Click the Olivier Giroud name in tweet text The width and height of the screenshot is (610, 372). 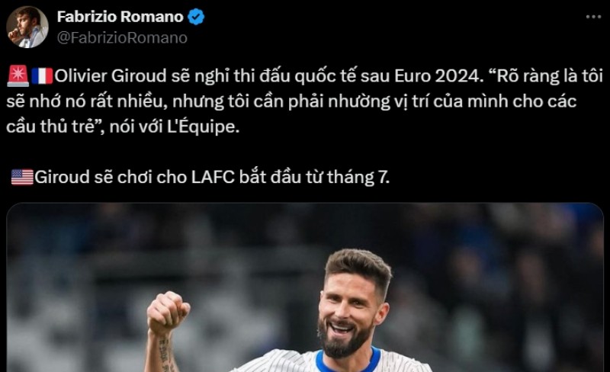coord(111,76)
